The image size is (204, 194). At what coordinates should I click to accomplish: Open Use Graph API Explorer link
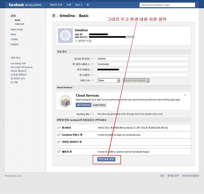(x=22, y=67)
